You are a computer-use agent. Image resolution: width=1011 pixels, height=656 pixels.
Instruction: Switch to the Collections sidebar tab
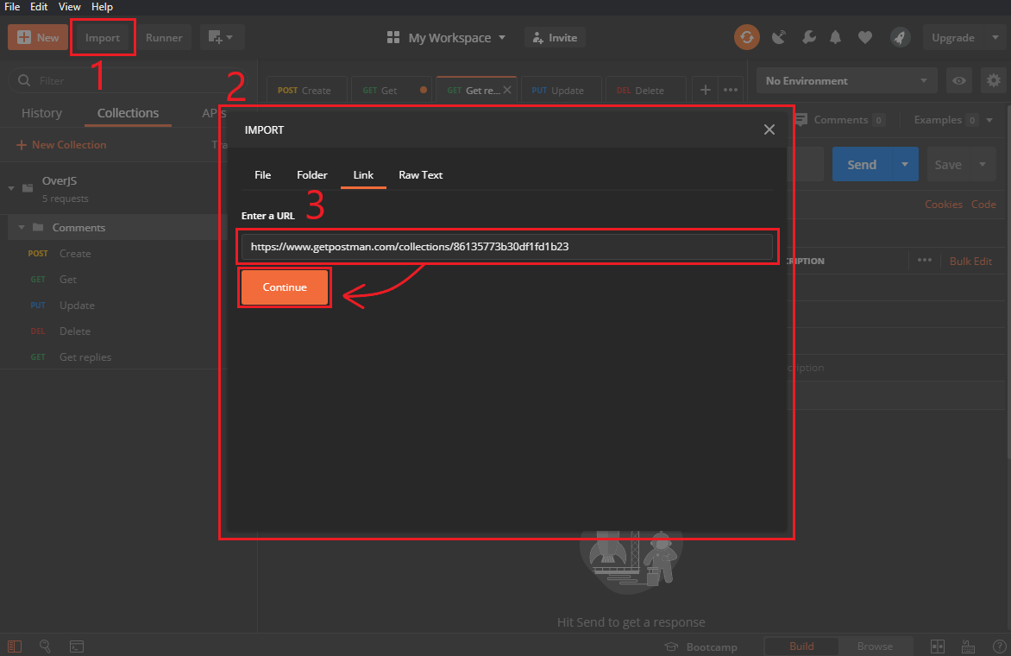coord(128,113)
